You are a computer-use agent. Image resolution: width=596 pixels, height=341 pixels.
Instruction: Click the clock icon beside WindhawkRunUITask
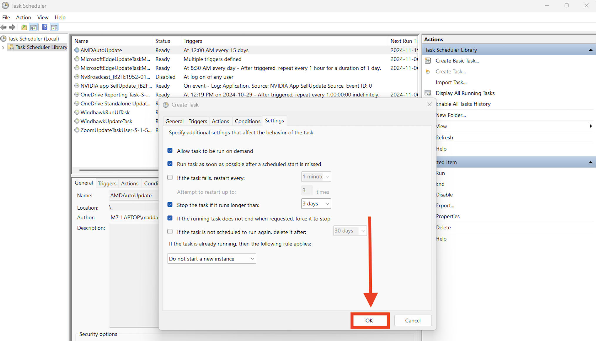coord(77,112)
